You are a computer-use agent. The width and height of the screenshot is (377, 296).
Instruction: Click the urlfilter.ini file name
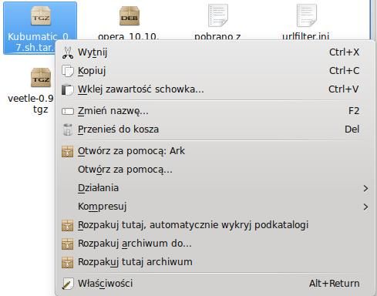point(306,36)
